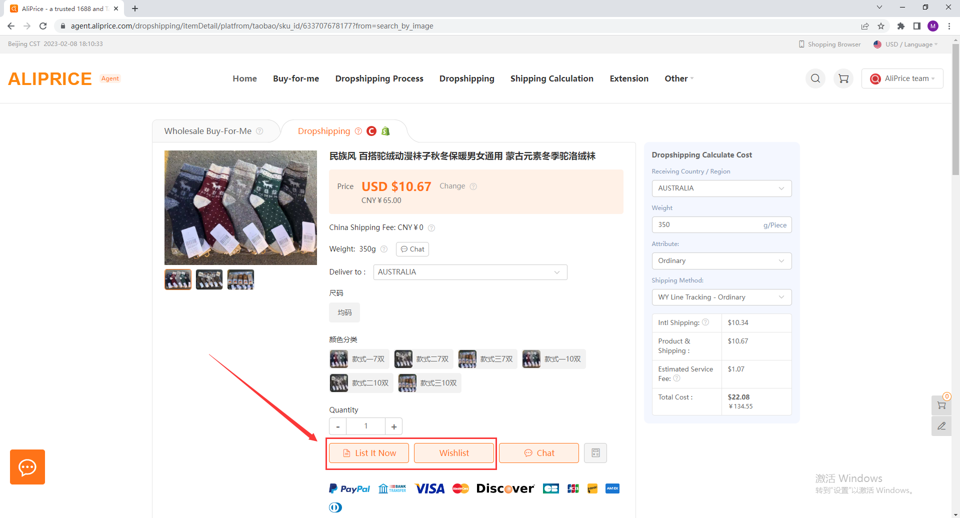Open Chrome tab search chevron

coord(879,7)
